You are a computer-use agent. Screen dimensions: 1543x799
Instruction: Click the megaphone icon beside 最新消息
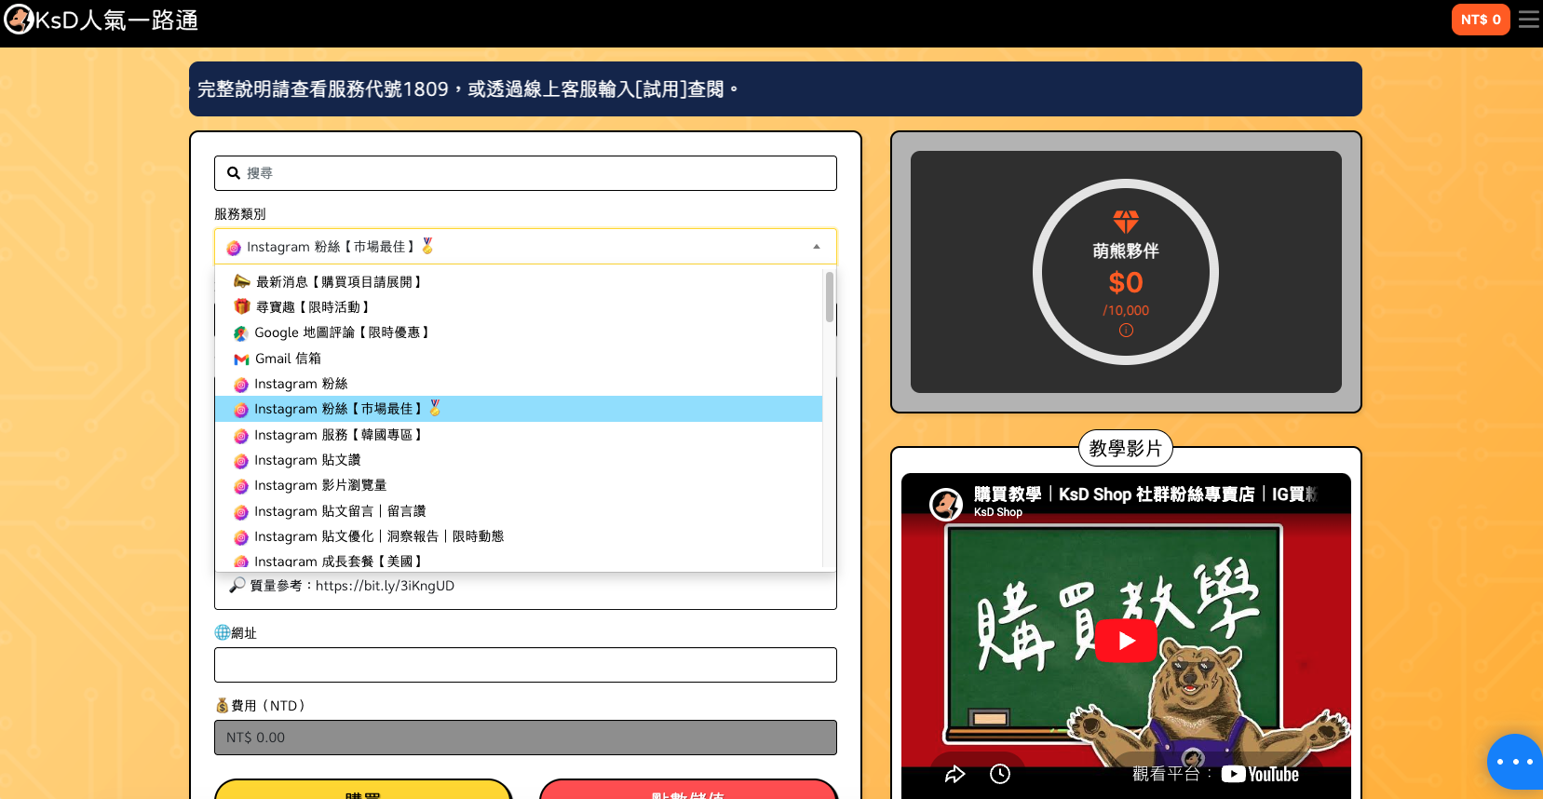241,281
